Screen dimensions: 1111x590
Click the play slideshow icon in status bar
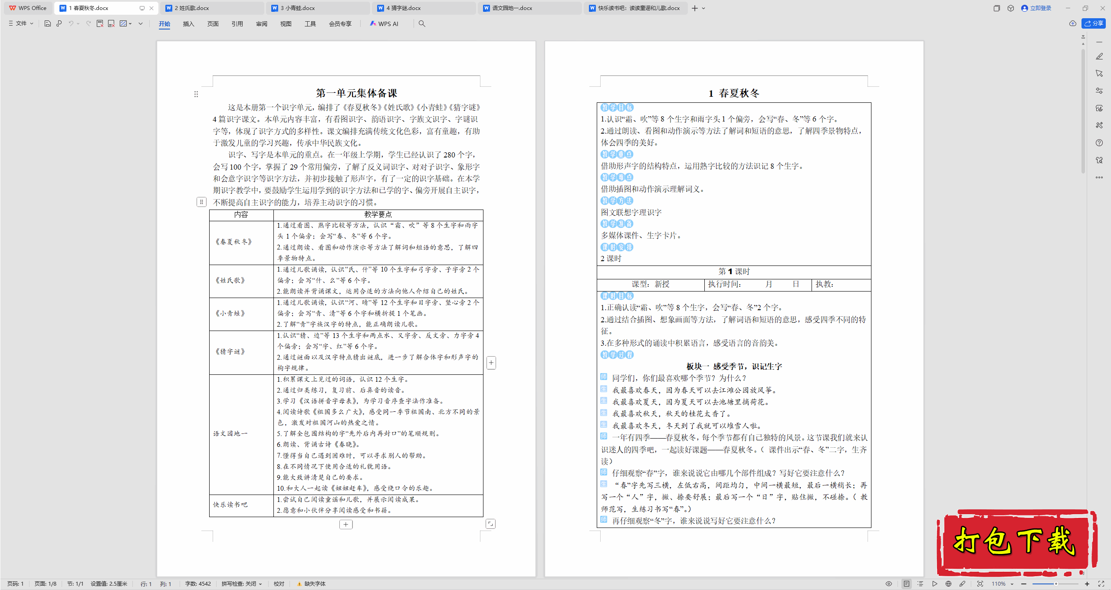tap(935, 584)
